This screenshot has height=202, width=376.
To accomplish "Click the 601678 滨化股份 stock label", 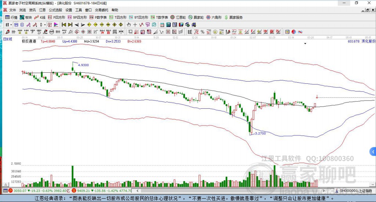I will click(x=361, y=41).
